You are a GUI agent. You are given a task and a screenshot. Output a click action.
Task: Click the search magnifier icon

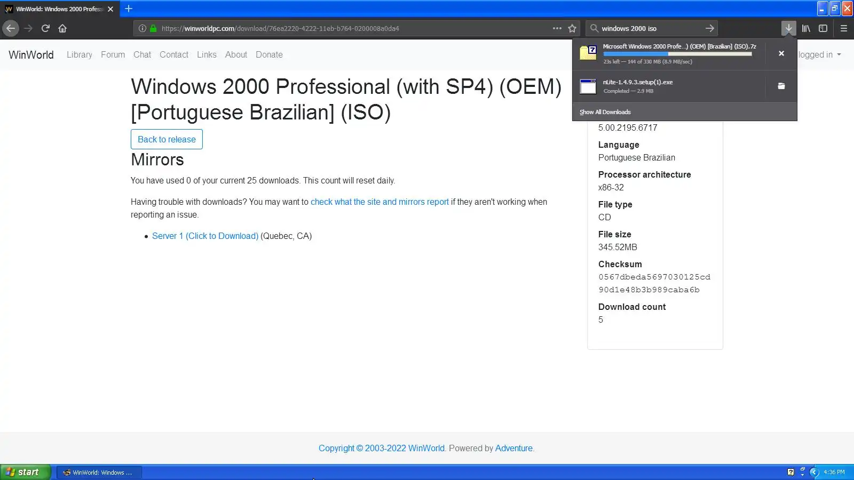click(594, 28)
